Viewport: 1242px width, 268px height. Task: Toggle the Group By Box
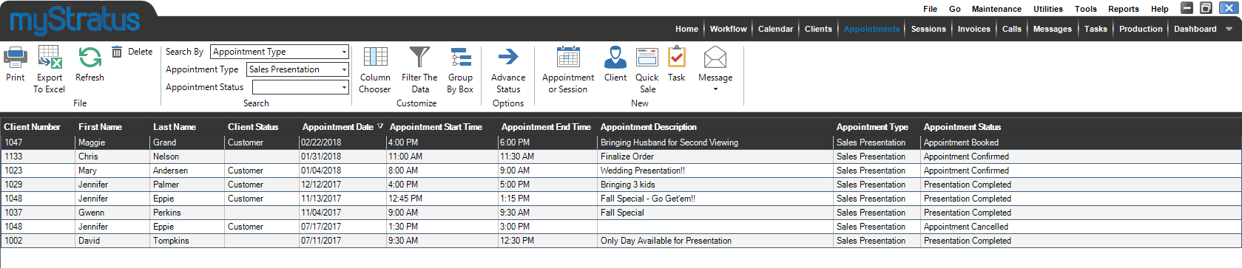(x=461, y=58)
